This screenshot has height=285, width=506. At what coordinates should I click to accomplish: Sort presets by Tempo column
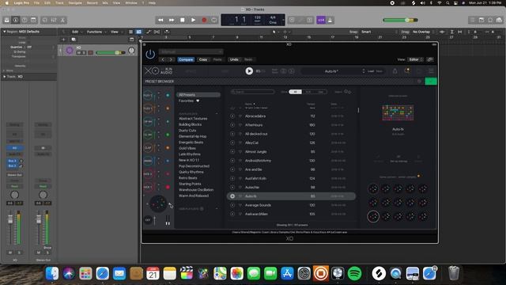click(x=311, y=104)
